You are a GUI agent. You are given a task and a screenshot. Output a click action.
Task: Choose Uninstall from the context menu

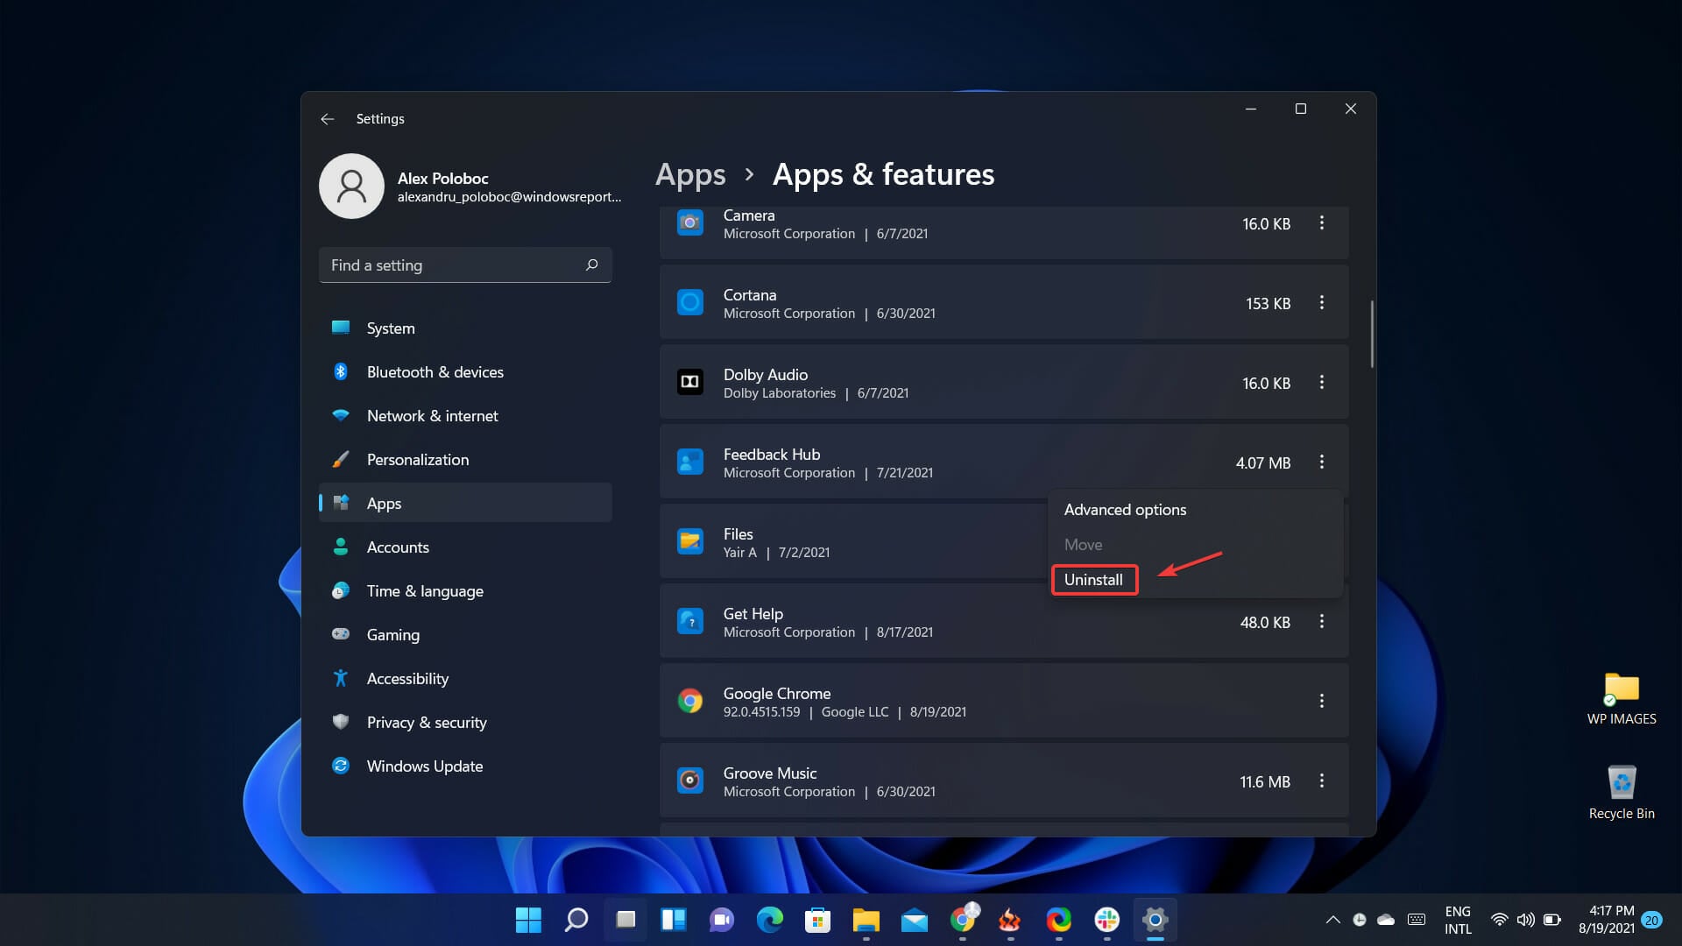pyautogui.click(x=1093, y=580)
